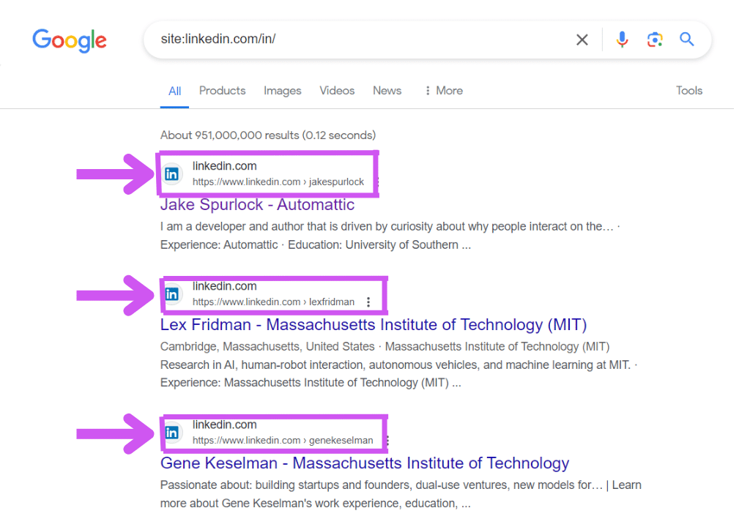Expand the More search filters menu

coord(443,91)
